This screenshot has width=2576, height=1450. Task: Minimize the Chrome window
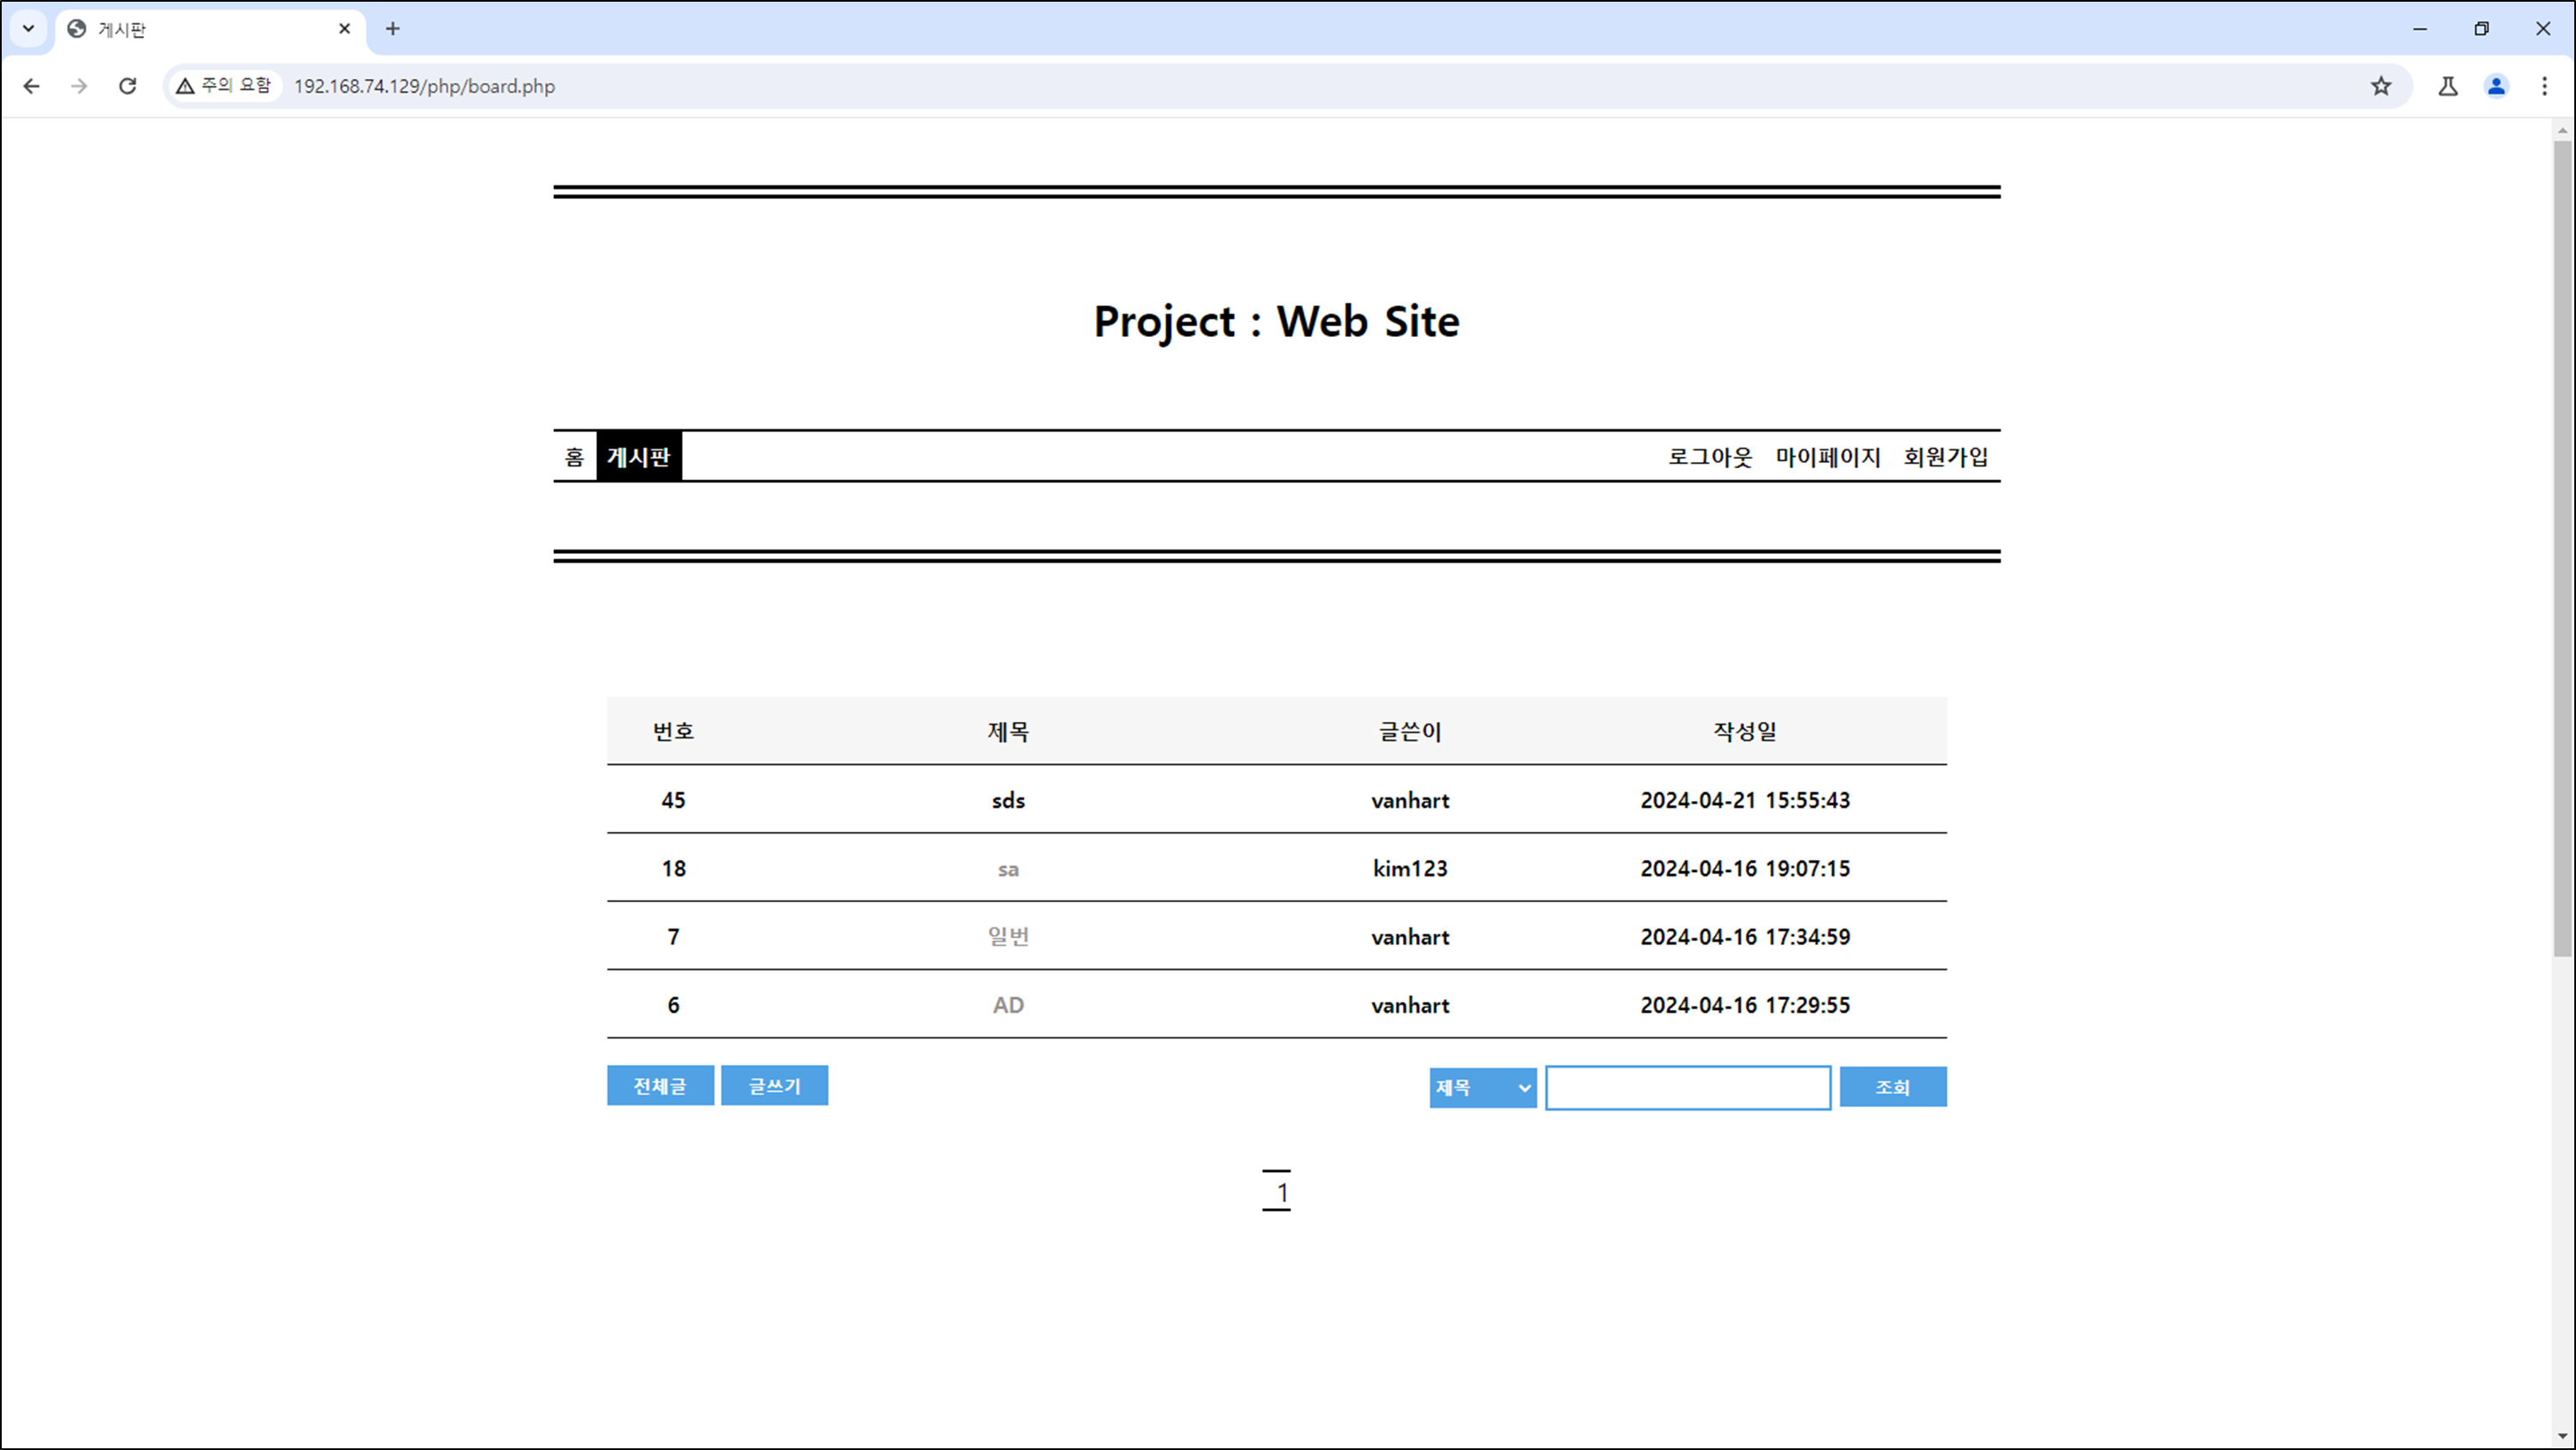[2420, 29]
